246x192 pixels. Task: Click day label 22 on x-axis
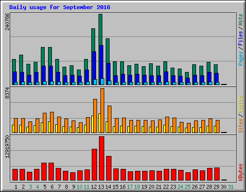click(166, 187)
